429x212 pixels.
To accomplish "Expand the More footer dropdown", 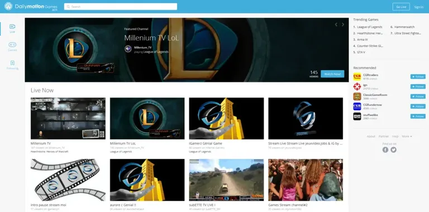I will pyautogui.click(x=407, y=136).
